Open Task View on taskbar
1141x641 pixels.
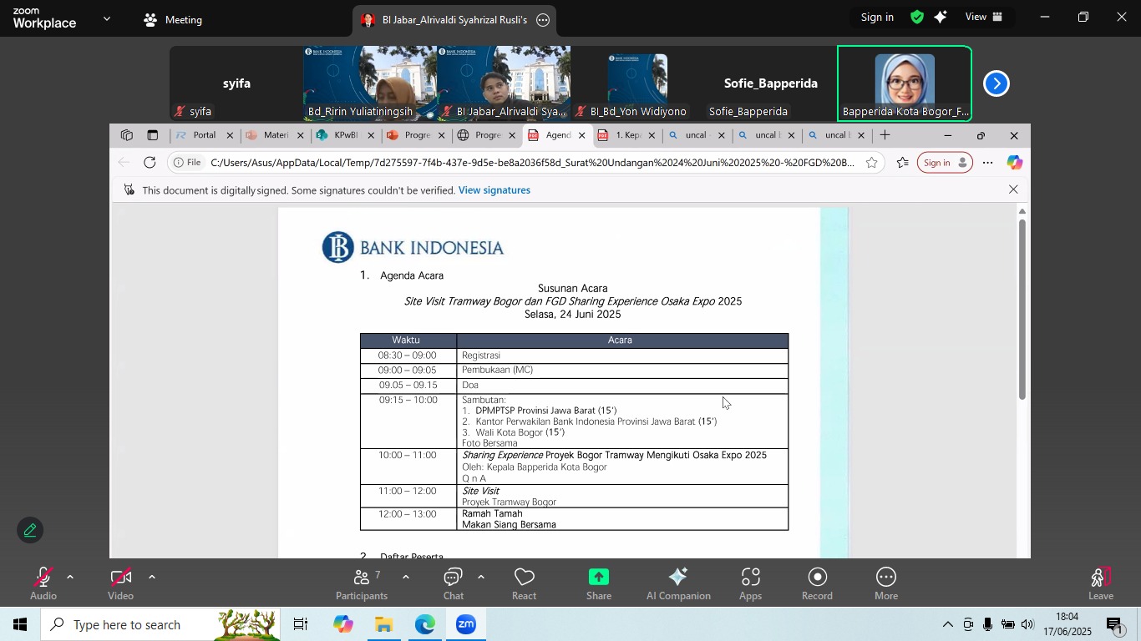click(x=301, y=624)
